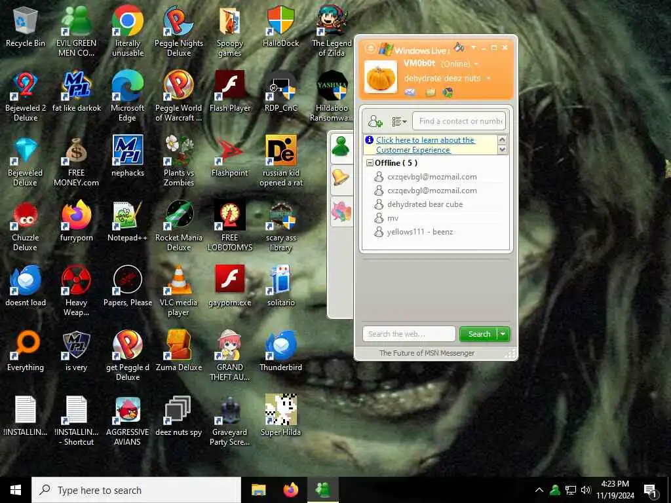Viewport: 671px width, 503px height.
Task: Open the Microsoft Edge desktop shortcut
Action: point(127,96)
